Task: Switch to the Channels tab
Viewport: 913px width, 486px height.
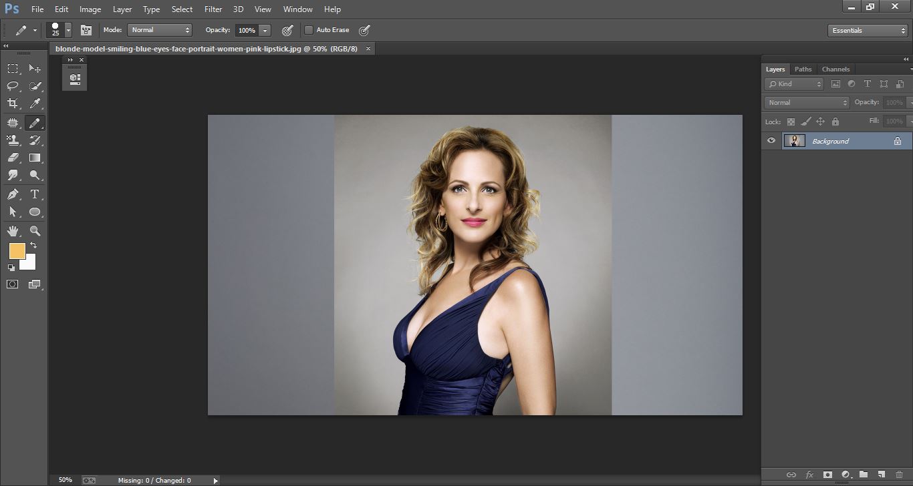Action: (835, 69)
